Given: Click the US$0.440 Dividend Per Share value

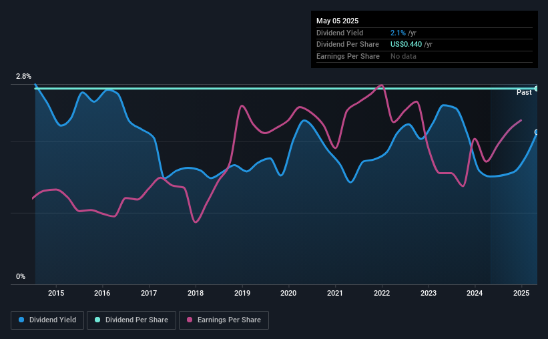Looking at the screenshot, I should pos(406,45).
